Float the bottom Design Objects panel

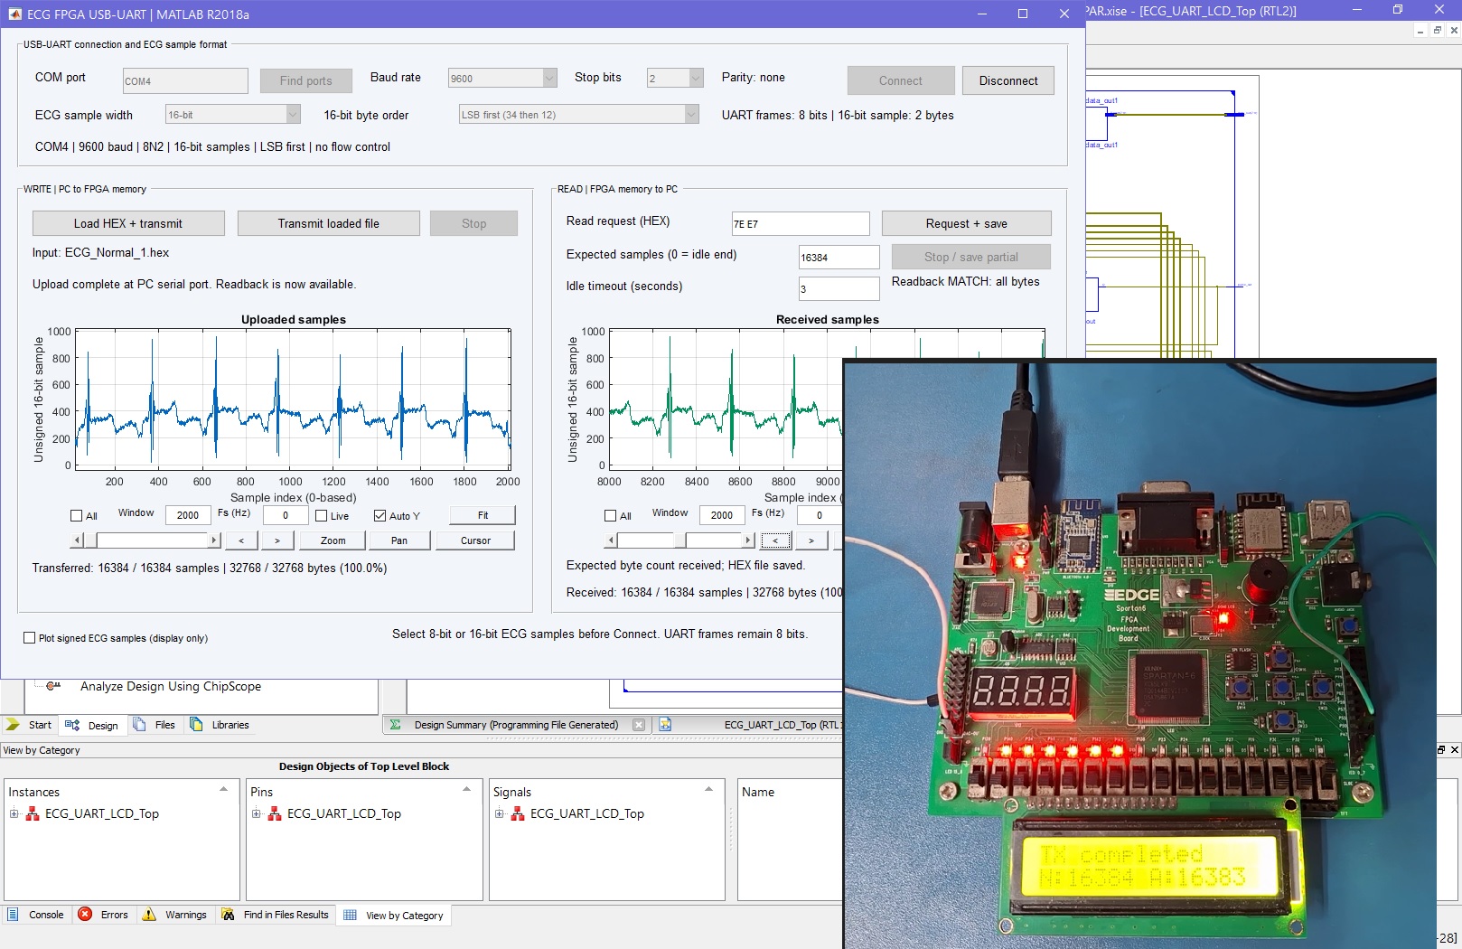(1441, 749)
